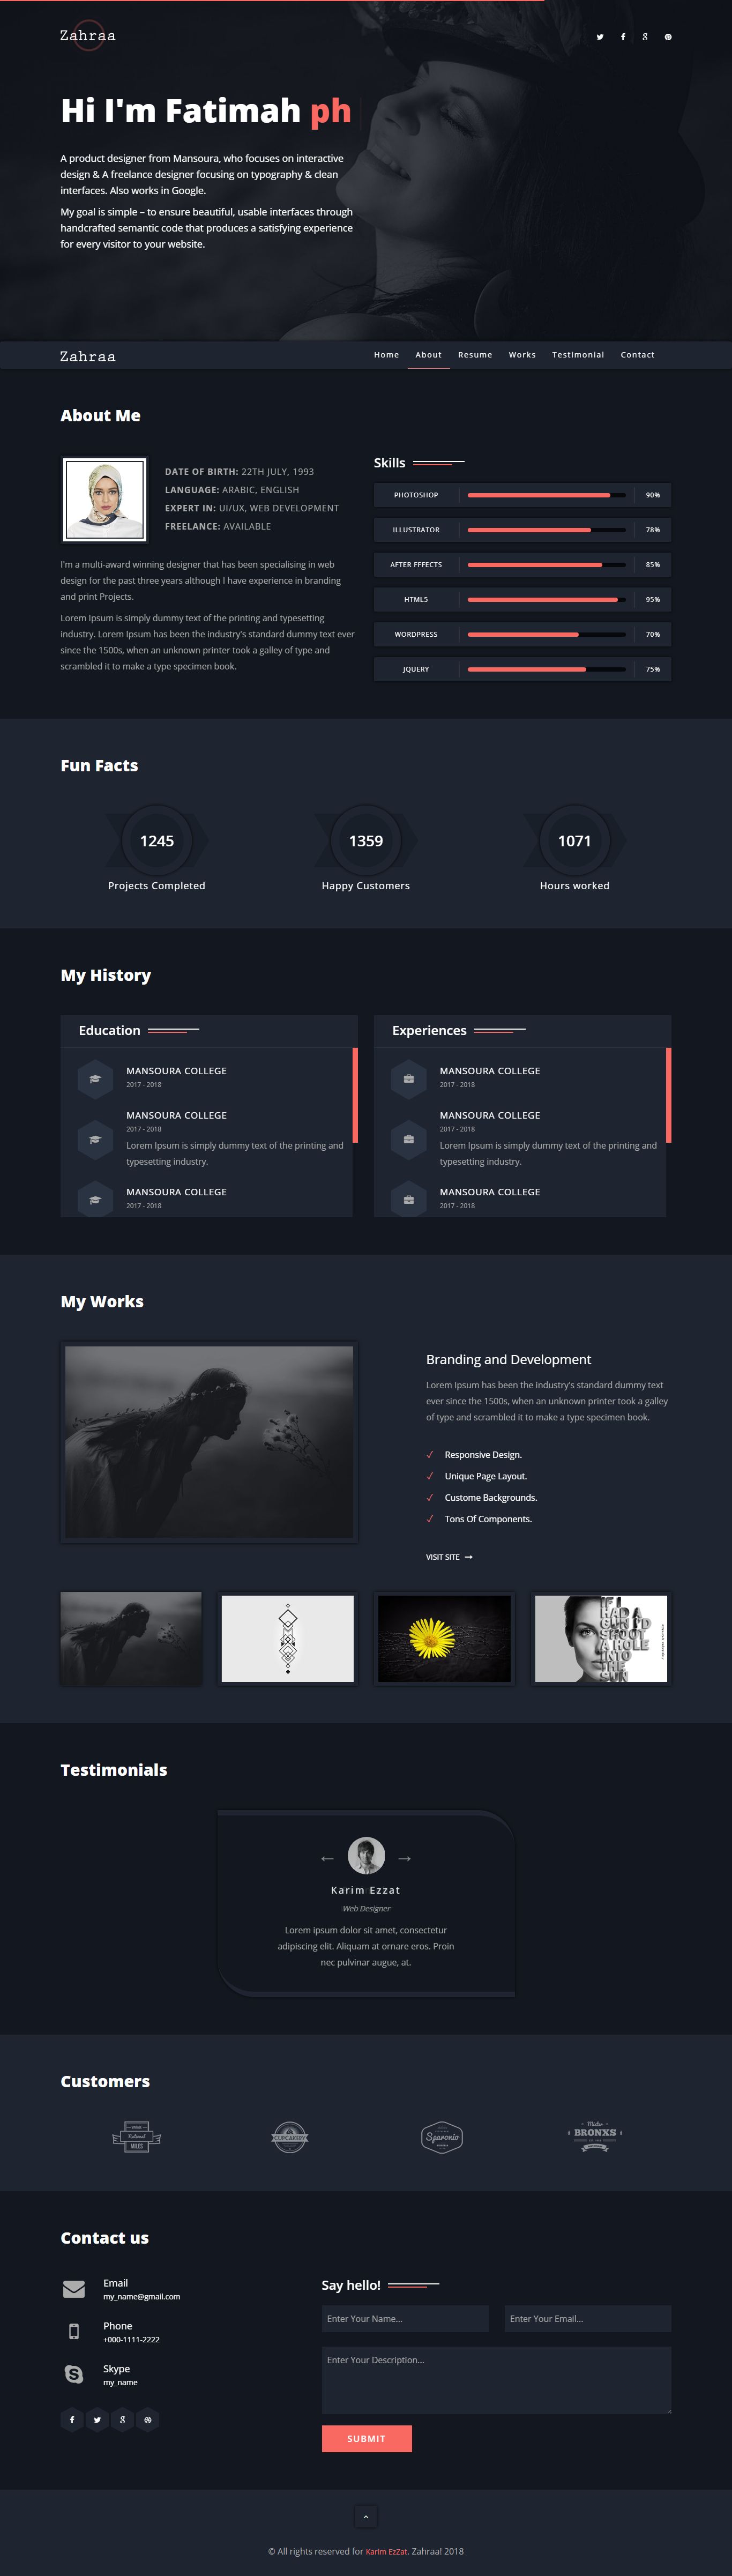
Task: Open the Testimonial nav item
Action: tap(578, 355)
